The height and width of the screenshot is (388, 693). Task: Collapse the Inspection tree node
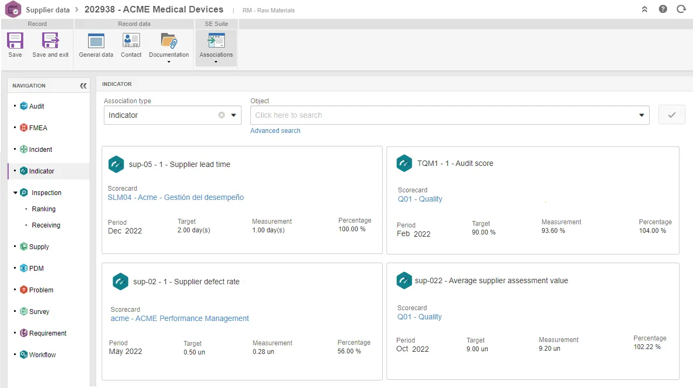pos(16,192)
